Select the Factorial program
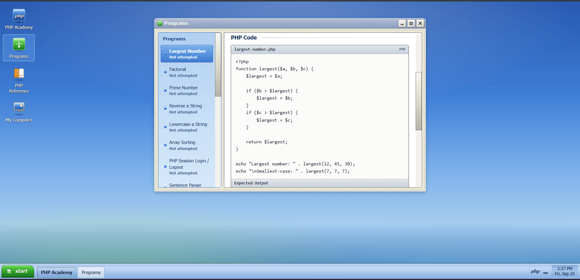 pos(187,72)
